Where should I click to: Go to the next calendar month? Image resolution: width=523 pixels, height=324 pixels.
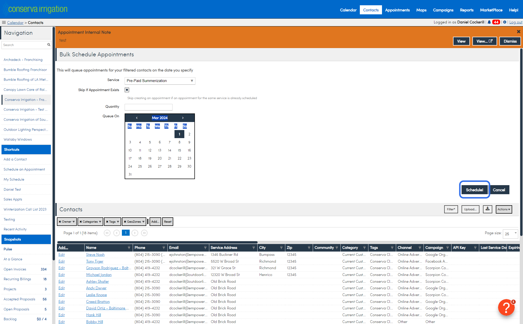coord(183,118)
